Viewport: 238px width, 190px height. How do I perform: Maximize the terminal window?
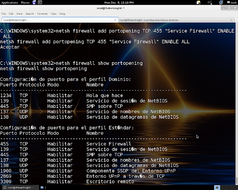point(229,8)
